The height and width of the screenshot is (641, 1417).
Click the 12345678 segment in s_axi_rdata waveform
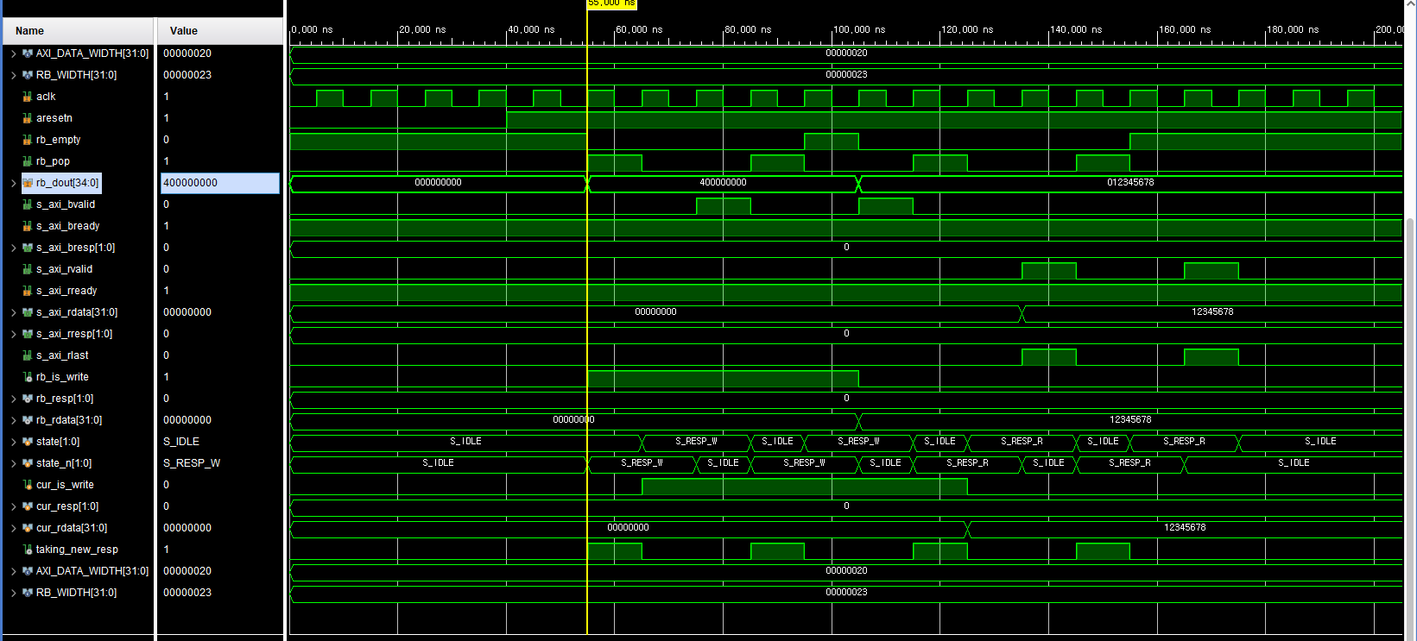click(x=1212, y=312)
